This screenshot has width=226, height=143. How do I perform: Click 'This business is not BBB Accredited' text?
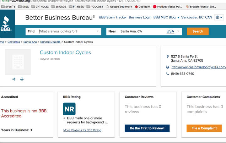point(24,113)
